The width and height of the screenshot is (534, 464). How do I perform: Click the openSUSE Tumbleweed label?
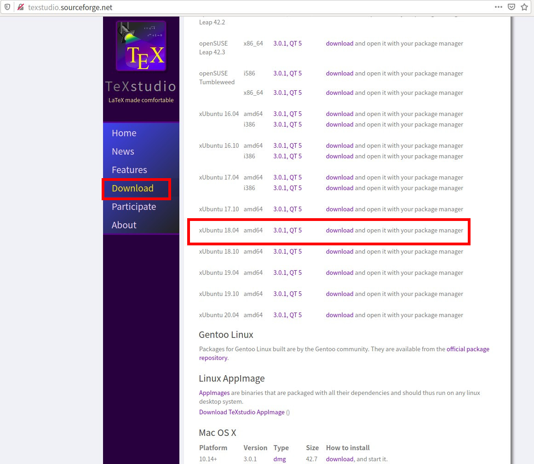tap(217, 78)
